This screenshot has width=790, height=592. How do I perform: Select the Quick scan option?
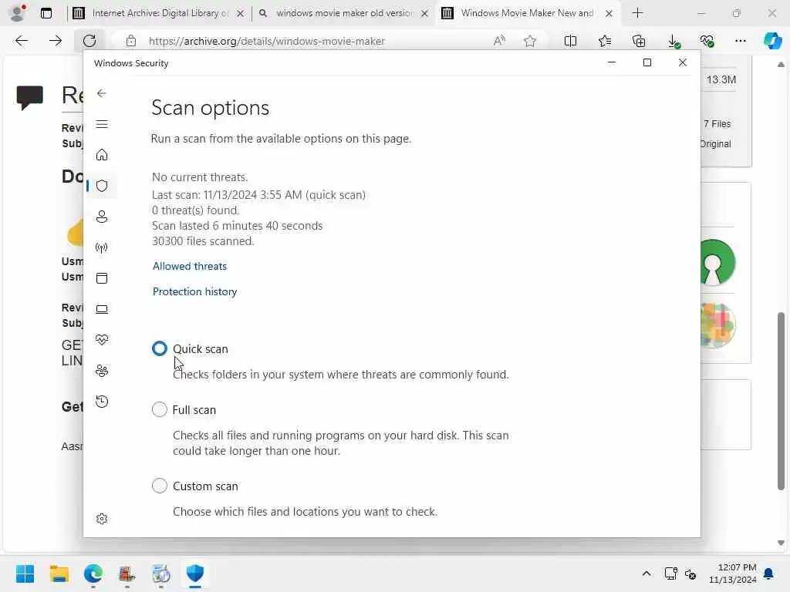coord(159,348)
